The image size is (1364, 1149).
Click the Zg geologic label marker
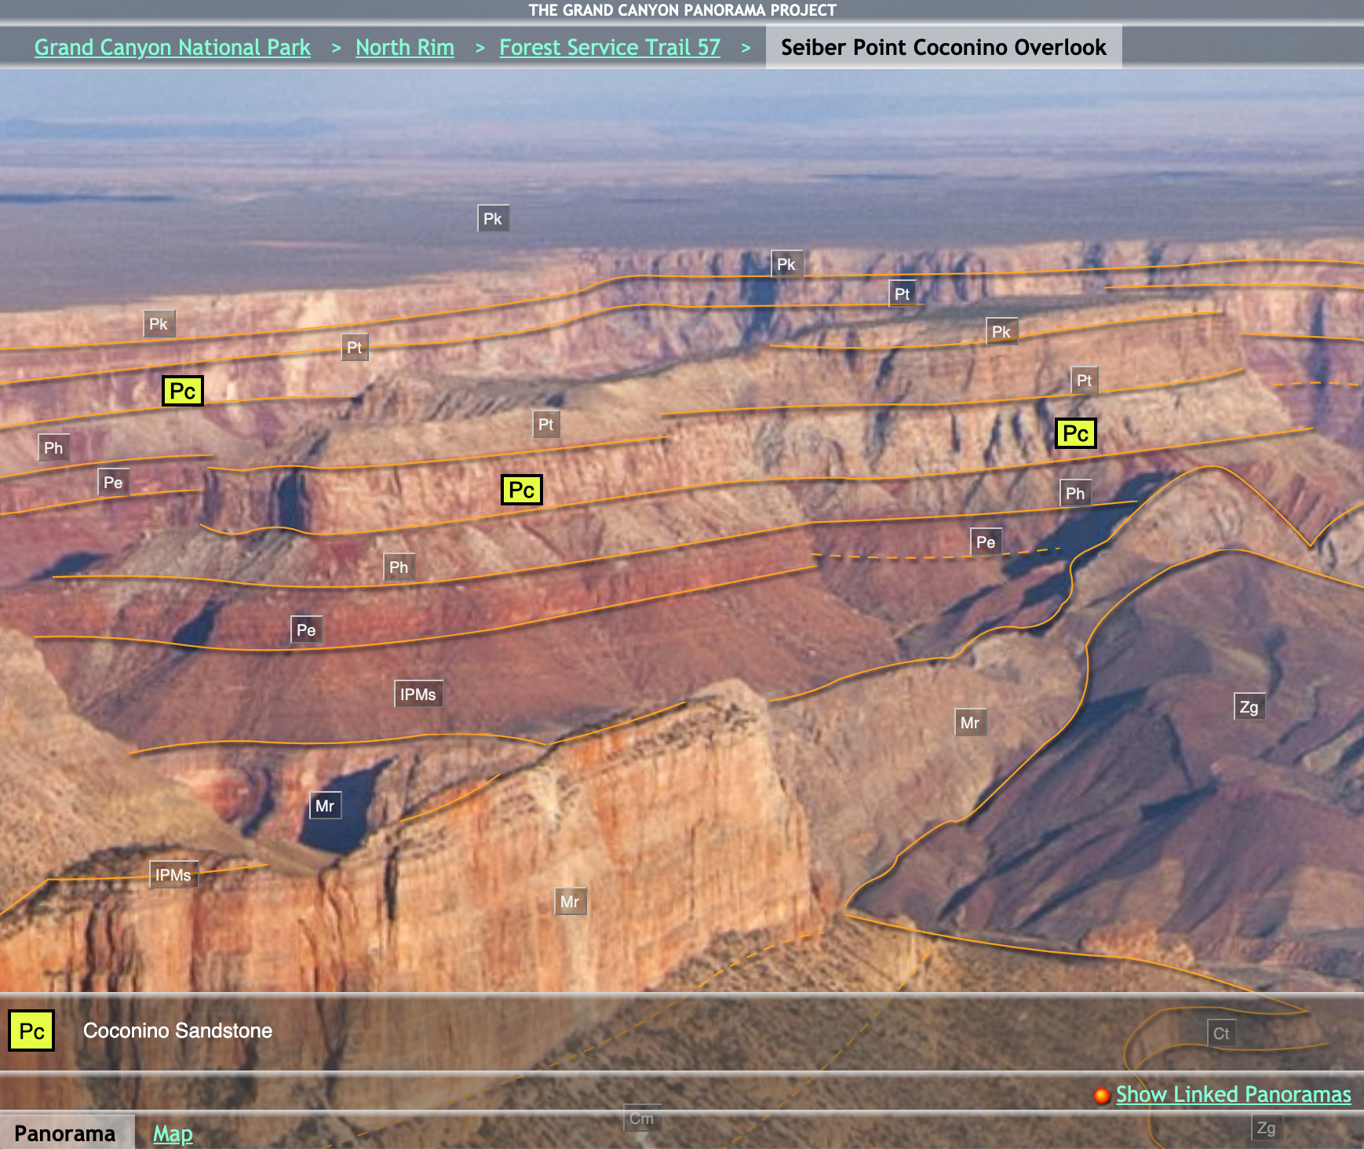coord(1249,707)
